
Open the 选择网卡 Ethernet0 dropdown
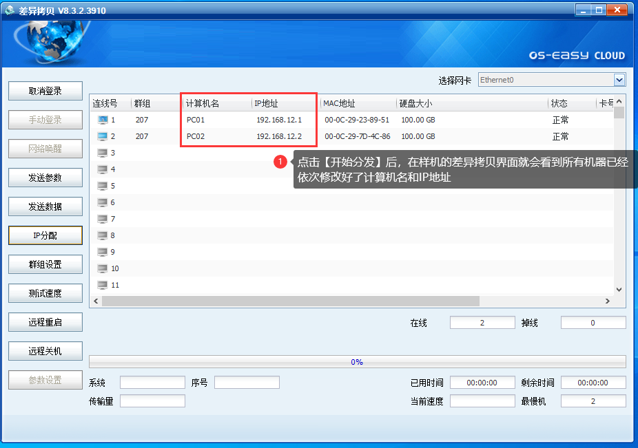point(619,80)
